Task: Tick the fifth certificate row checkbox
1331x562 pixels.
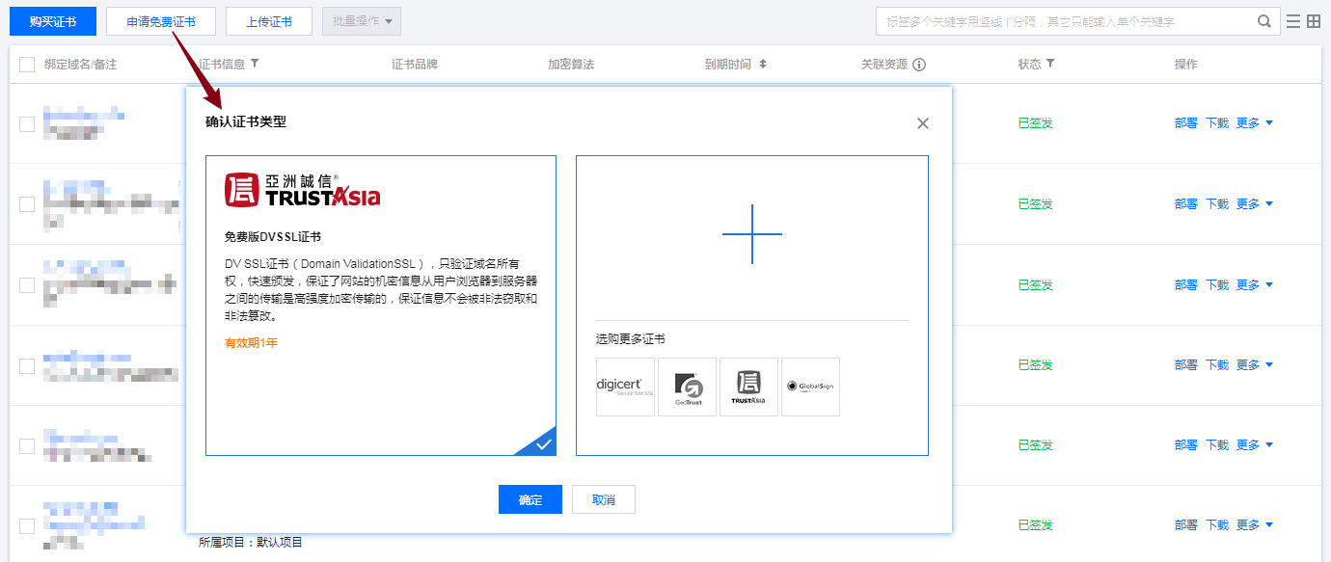Action: [x=27, y=445]
